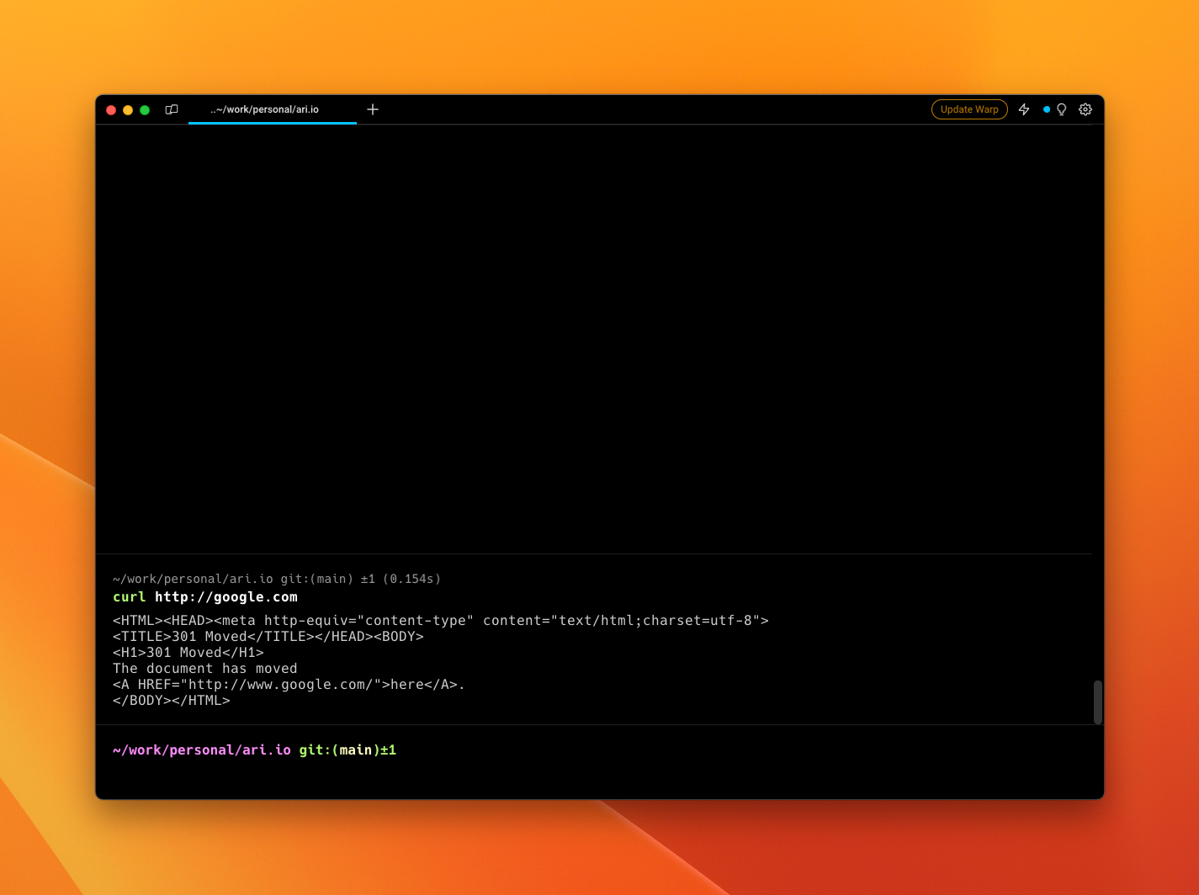Select the ~/work/personal/ari.io tab

click(273, 109)
